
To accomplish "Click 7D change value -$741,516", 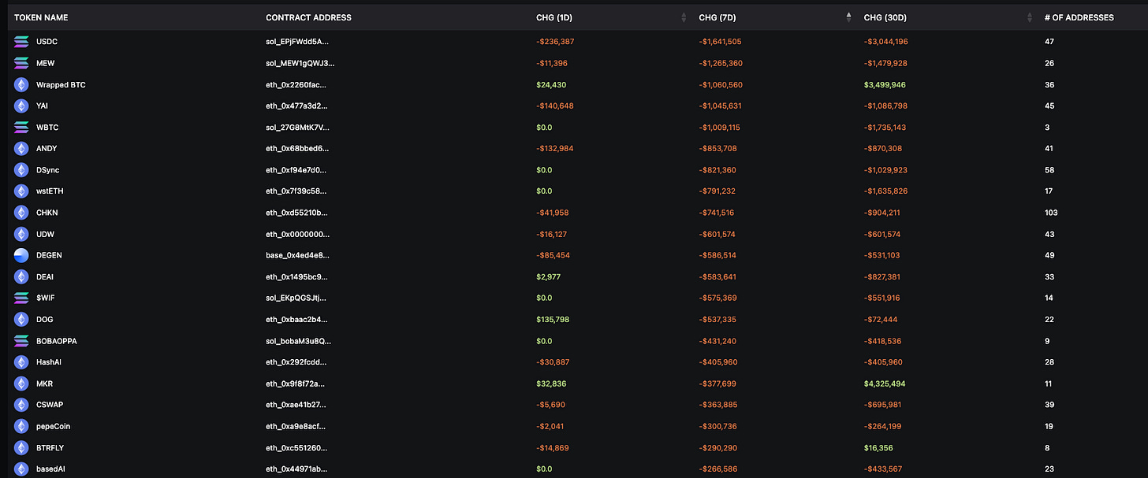I will point(717,213).
